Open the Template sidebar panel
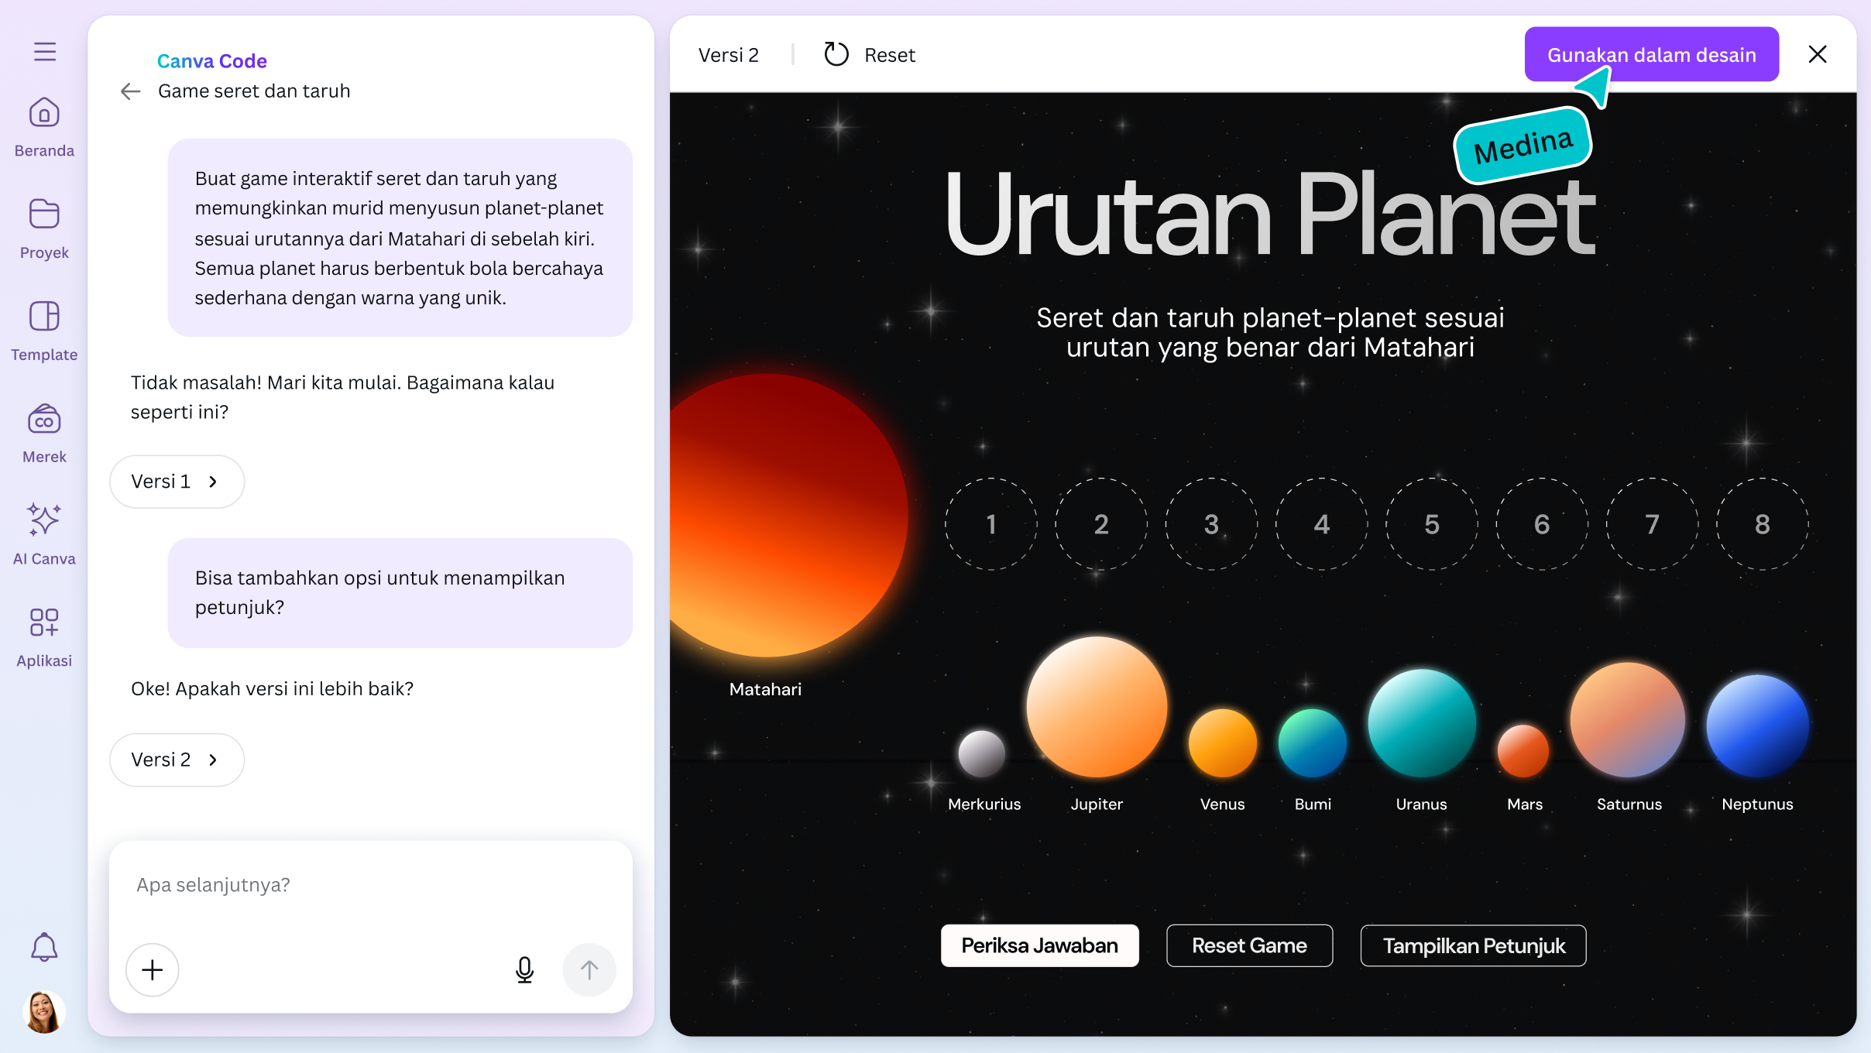This screenshot has height=1053, width=1871. [x=43, y=331]
